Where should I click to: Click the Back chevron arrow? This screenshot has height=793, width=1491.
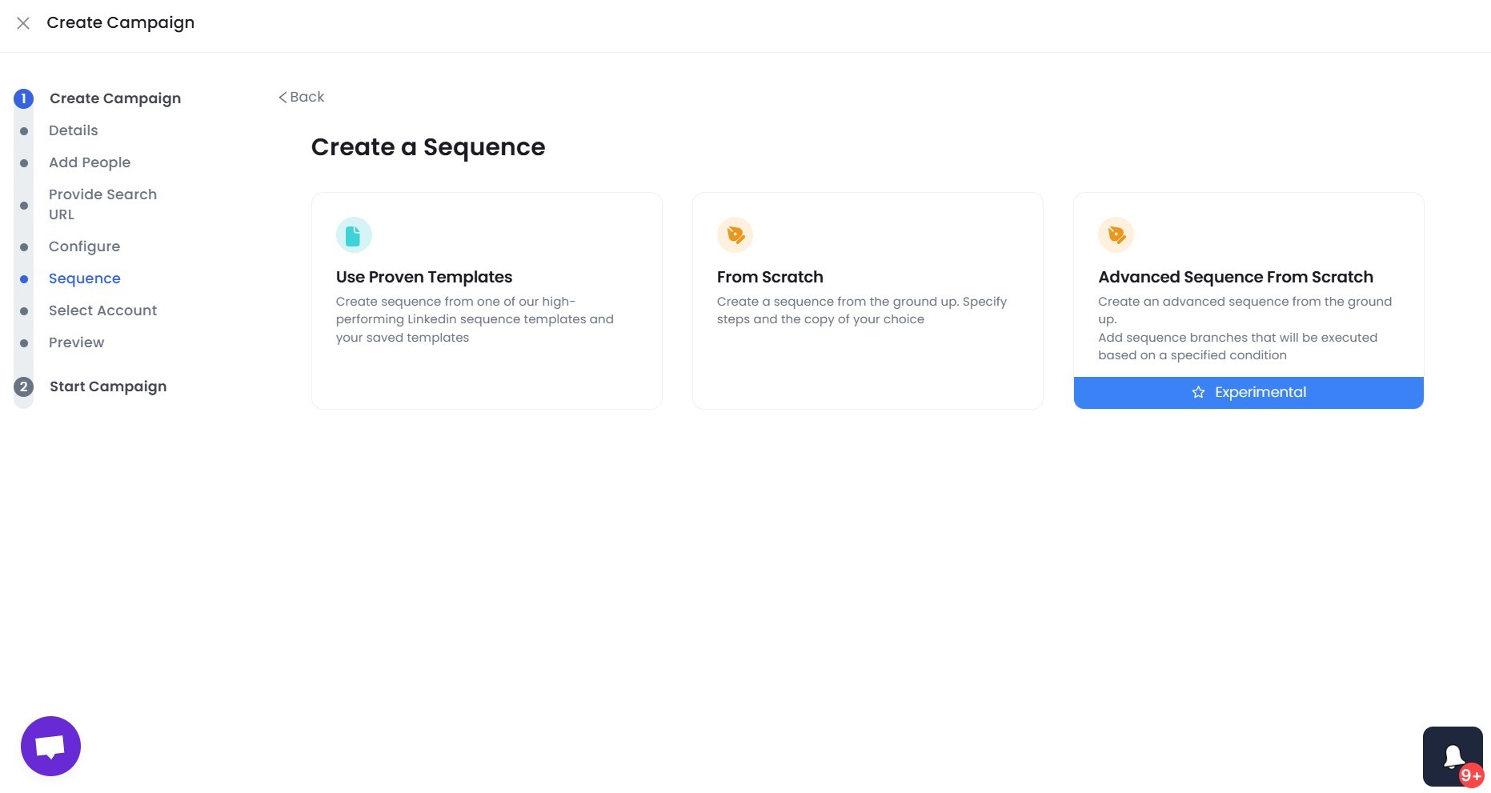pyautogui.click(x=283, y=97)
